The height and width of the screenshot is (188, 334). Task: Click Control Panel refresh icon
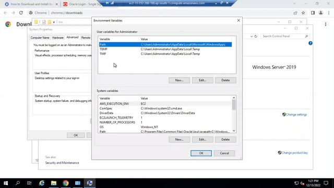coord(256,36)
